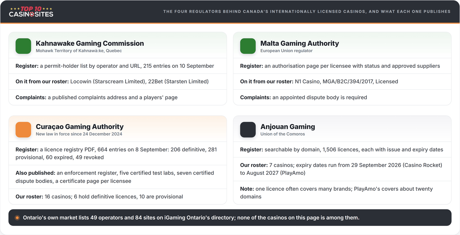Select the Kahnawake Gaming Commission heading
460x235 pixels.
(x=90, y=43)
